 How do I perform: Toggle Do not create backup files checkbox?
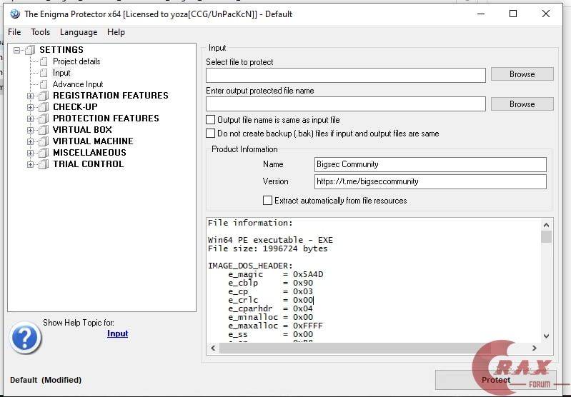pyautogui.click(x=210, y=134)
